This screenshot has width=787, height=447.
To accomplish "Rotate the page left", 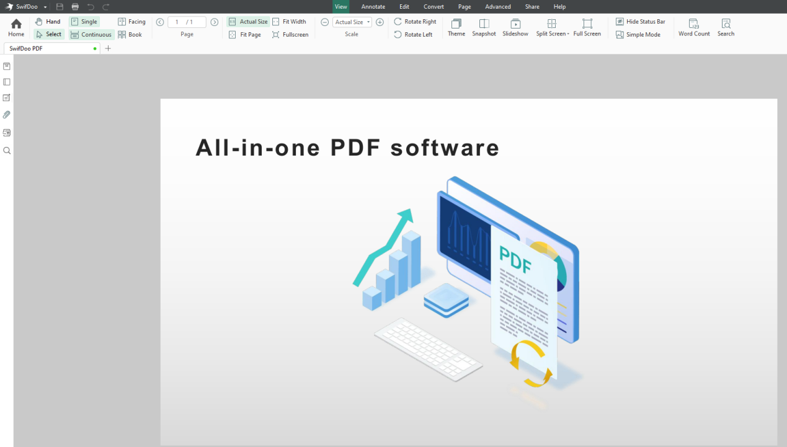I will (413, 35).
